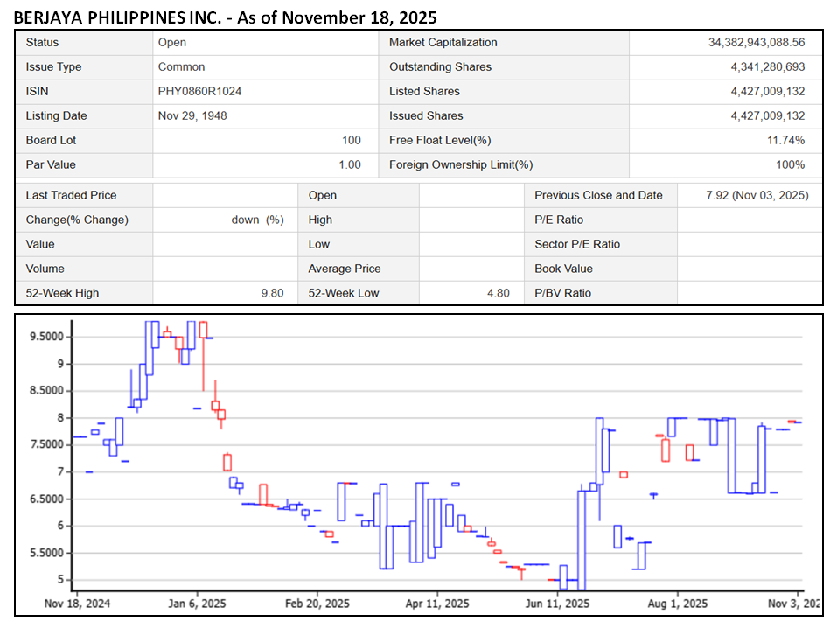Screen dimensions: 837x628
Task: Click the Par Value amount 1.00
Action: pyautogui.click(x=349, y=165)
